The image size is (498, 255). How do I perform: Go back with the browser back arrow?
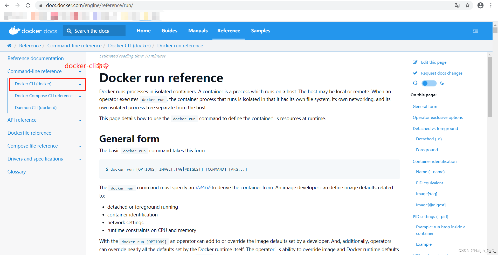(7, 5)
